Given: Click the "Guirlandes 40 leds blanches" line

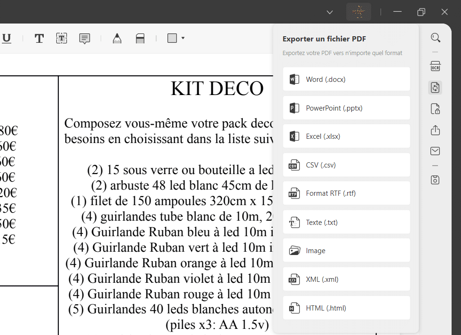Looking at the screenshot, I should (171, 310).
